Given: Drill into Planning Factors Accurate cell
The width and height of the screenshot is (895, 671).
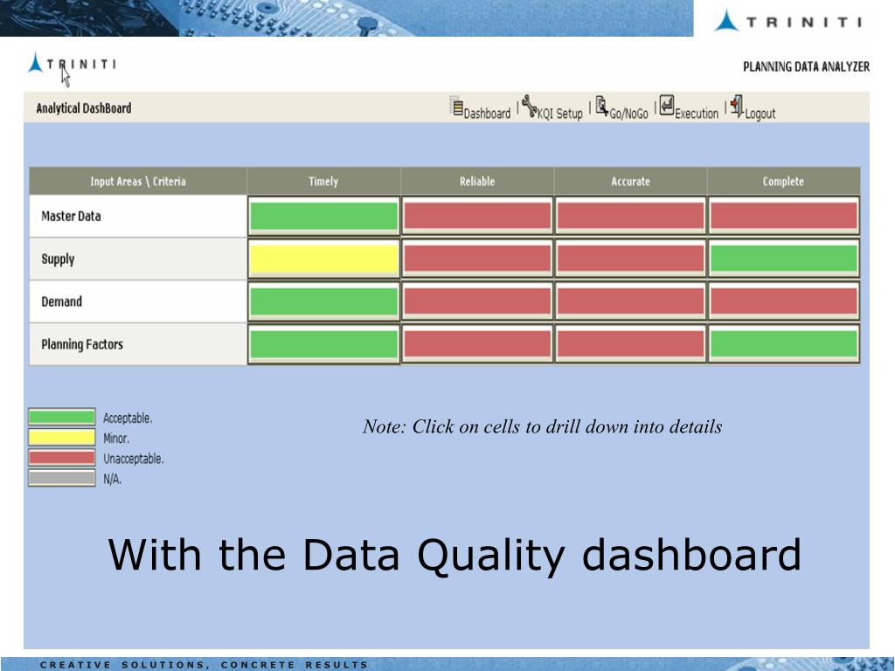Looking at the screenshot, I should coord(630,344).
